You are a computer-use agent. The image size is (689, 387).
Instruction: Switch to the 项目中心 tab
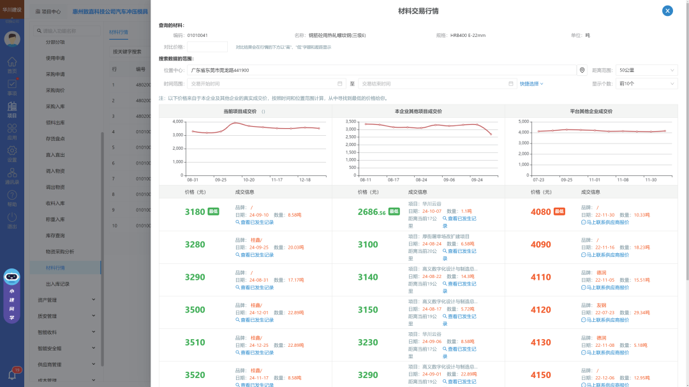coord(48,11)
